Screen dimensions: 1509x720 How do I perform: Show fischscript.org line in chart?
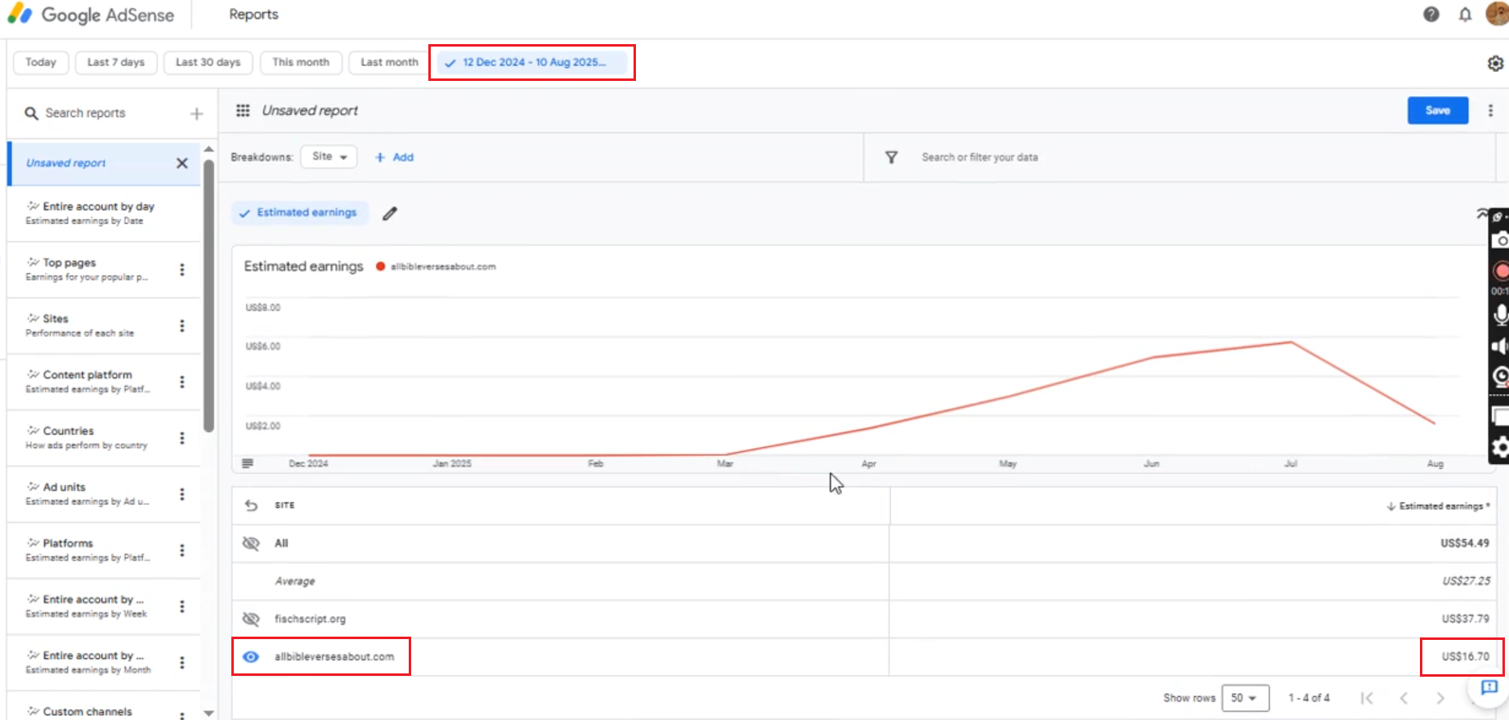pyautogui.click(x=251, y=619)
